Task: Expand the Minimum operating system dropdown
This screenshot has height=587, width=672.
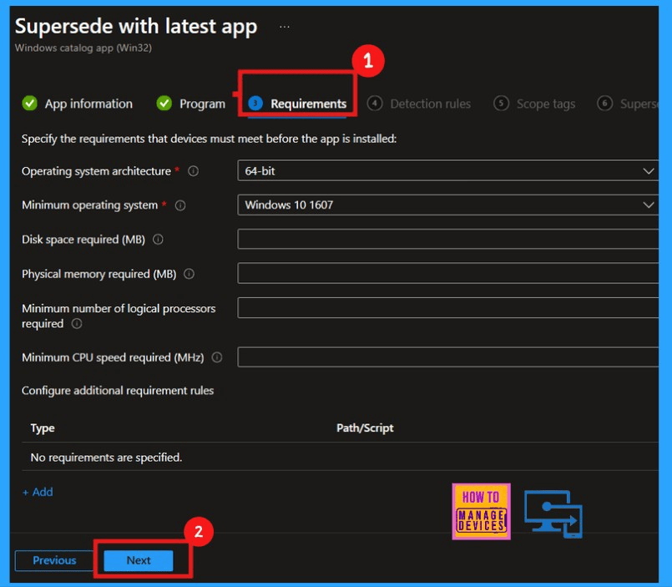Action: (447, 205)
